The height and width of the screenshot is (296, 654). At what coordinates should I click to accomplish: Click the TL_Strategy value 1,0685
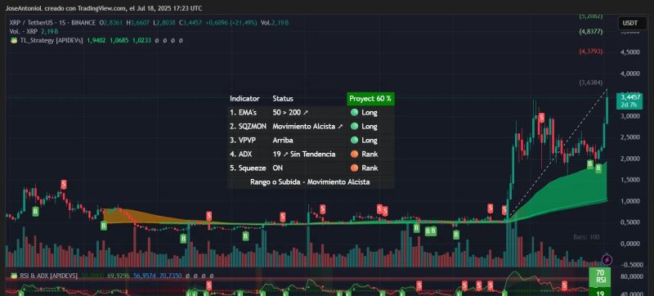tap(119, 40)
